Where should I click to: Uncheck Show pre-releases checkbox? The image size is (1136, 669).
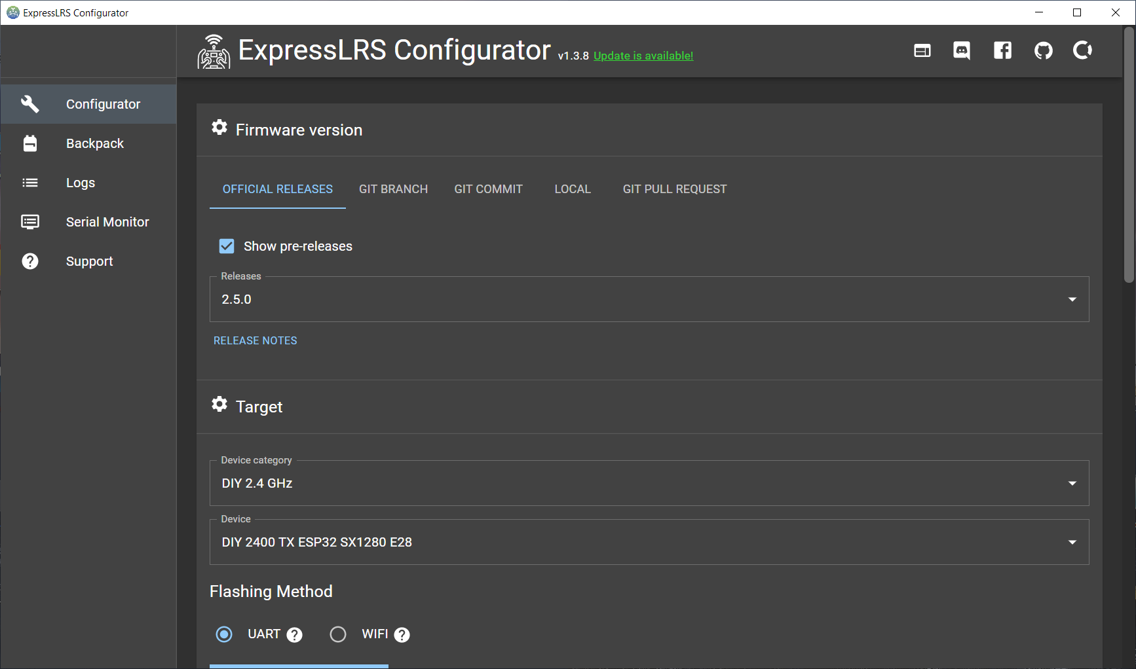(227, 246)
